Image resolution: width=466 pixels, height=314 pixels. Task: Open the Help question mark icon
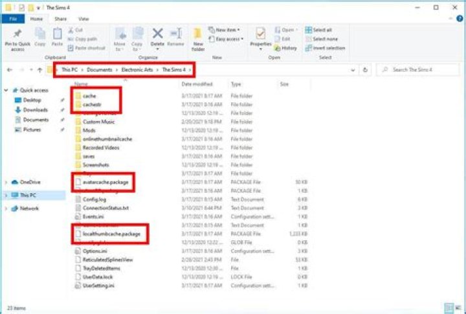(460, 18)
